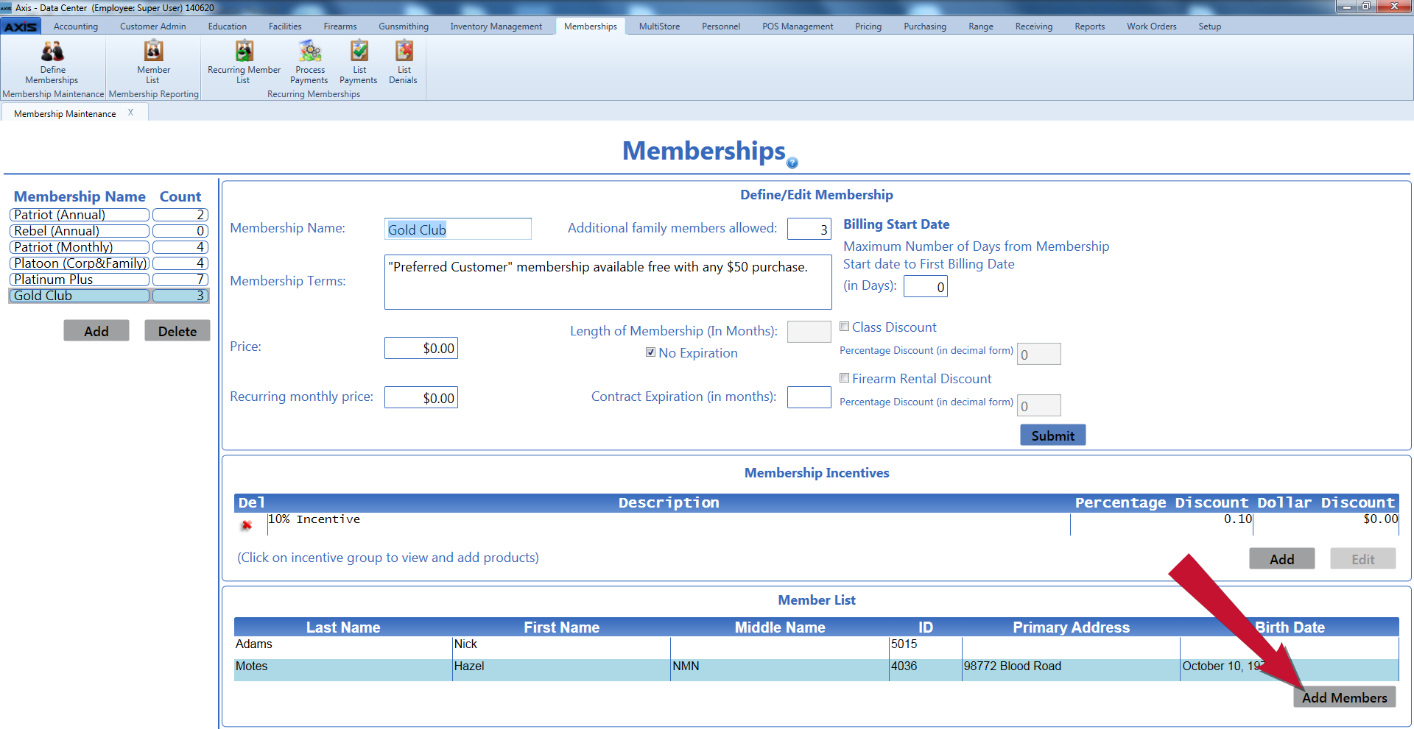This screenshot has height=729, width=1414.
Task: Select the Memberships ribbon tab
Action: [x=591, y=26]
